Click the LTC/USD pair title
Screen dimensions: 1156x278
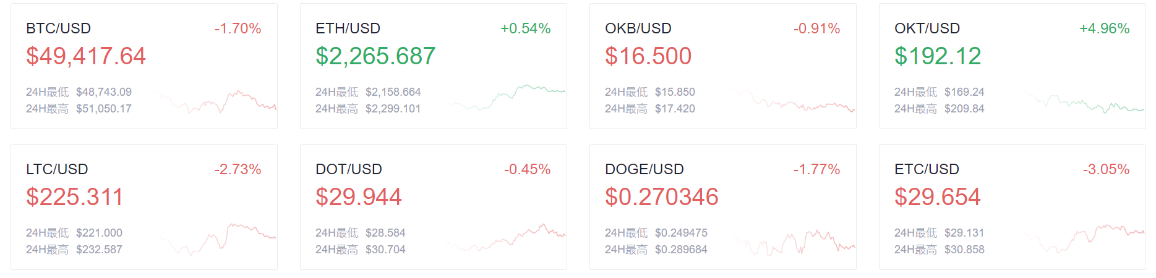point(57,169)
